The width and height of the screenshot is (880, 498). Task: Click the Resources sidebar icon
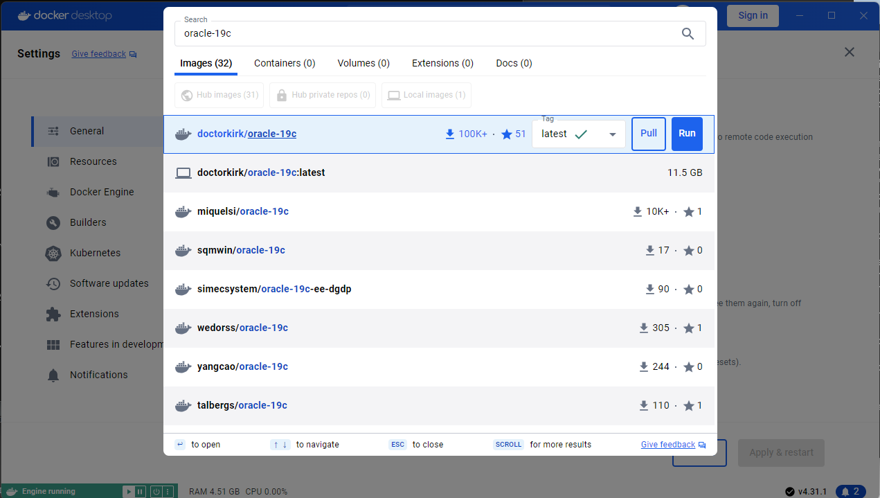(x=53, y=161)
